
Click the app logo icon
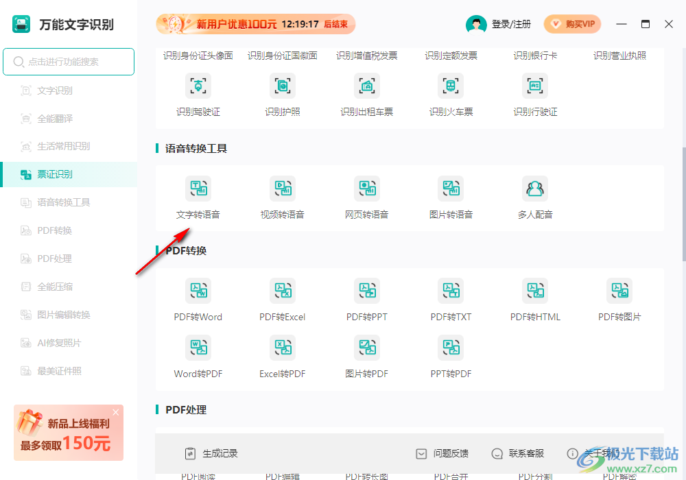tap(21, 24)
